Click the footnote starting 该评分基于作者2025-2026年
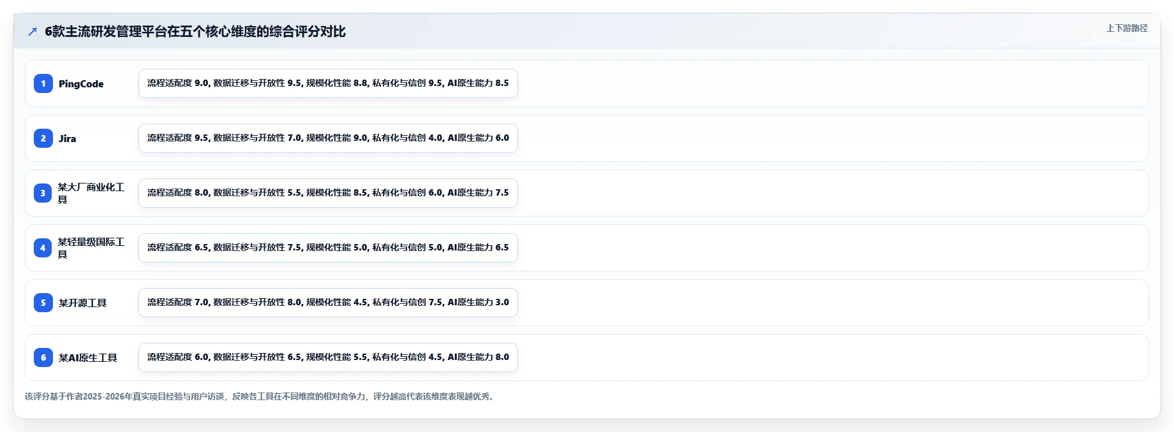Viewport: 1174px width, 432px height. [x=260, y=396]
